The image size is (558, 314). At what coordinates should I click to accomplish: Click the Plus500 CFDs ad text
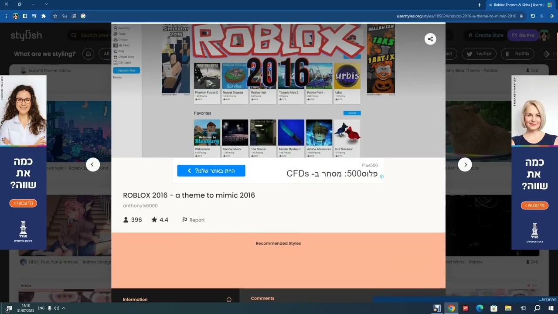point(332,174)
